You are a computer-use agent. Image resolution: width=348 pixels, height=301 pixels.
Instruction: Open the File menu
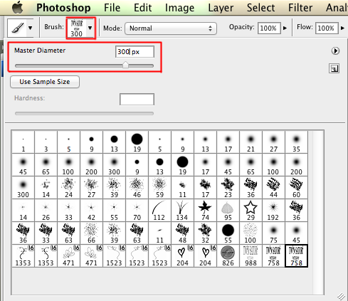[112, 8]
